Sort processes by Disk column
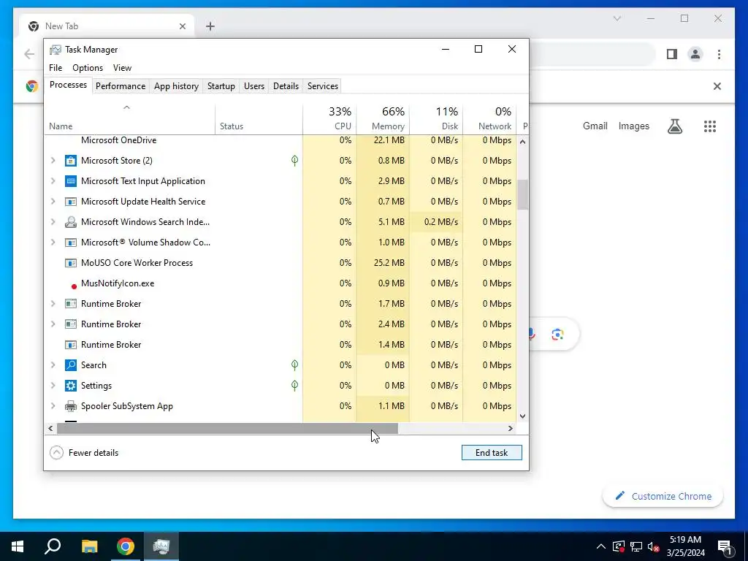The width and height of the screenshot is (748, 561). [436, 118]
